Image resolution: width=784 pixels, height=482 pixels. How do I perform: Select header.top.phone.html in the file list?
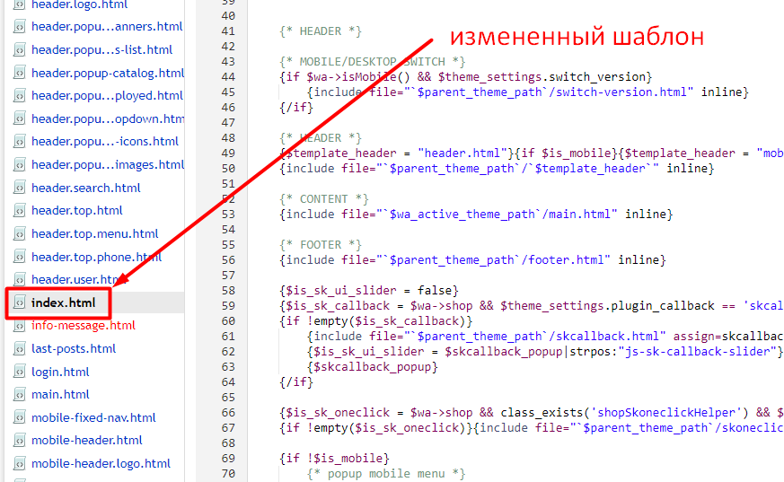click(x=96, y=257)
